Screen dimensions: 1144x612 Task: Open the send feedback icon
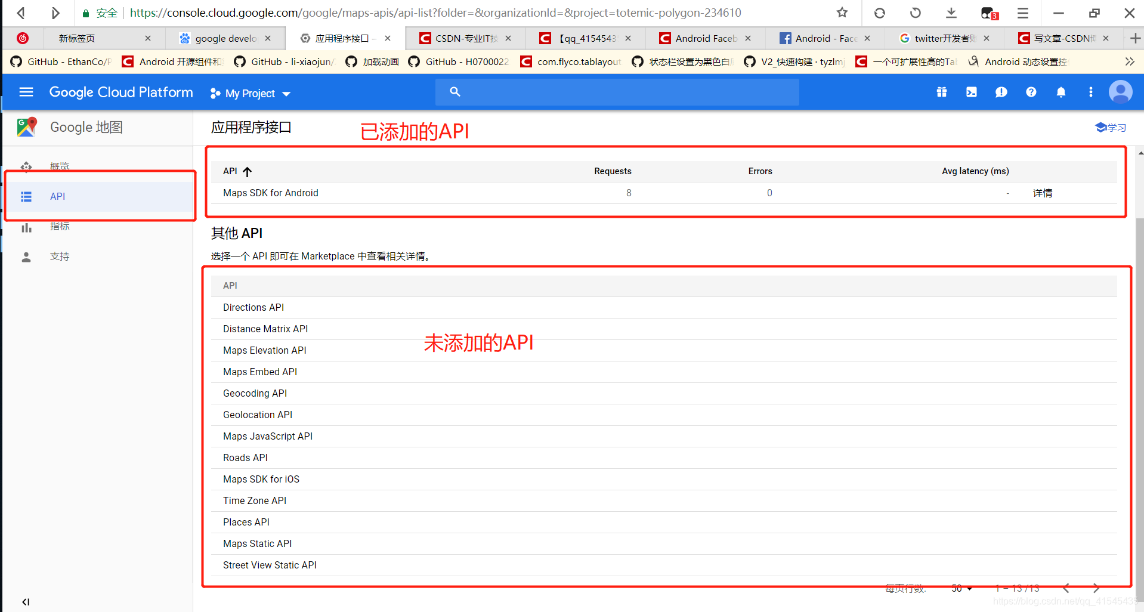pos(1001,92)
